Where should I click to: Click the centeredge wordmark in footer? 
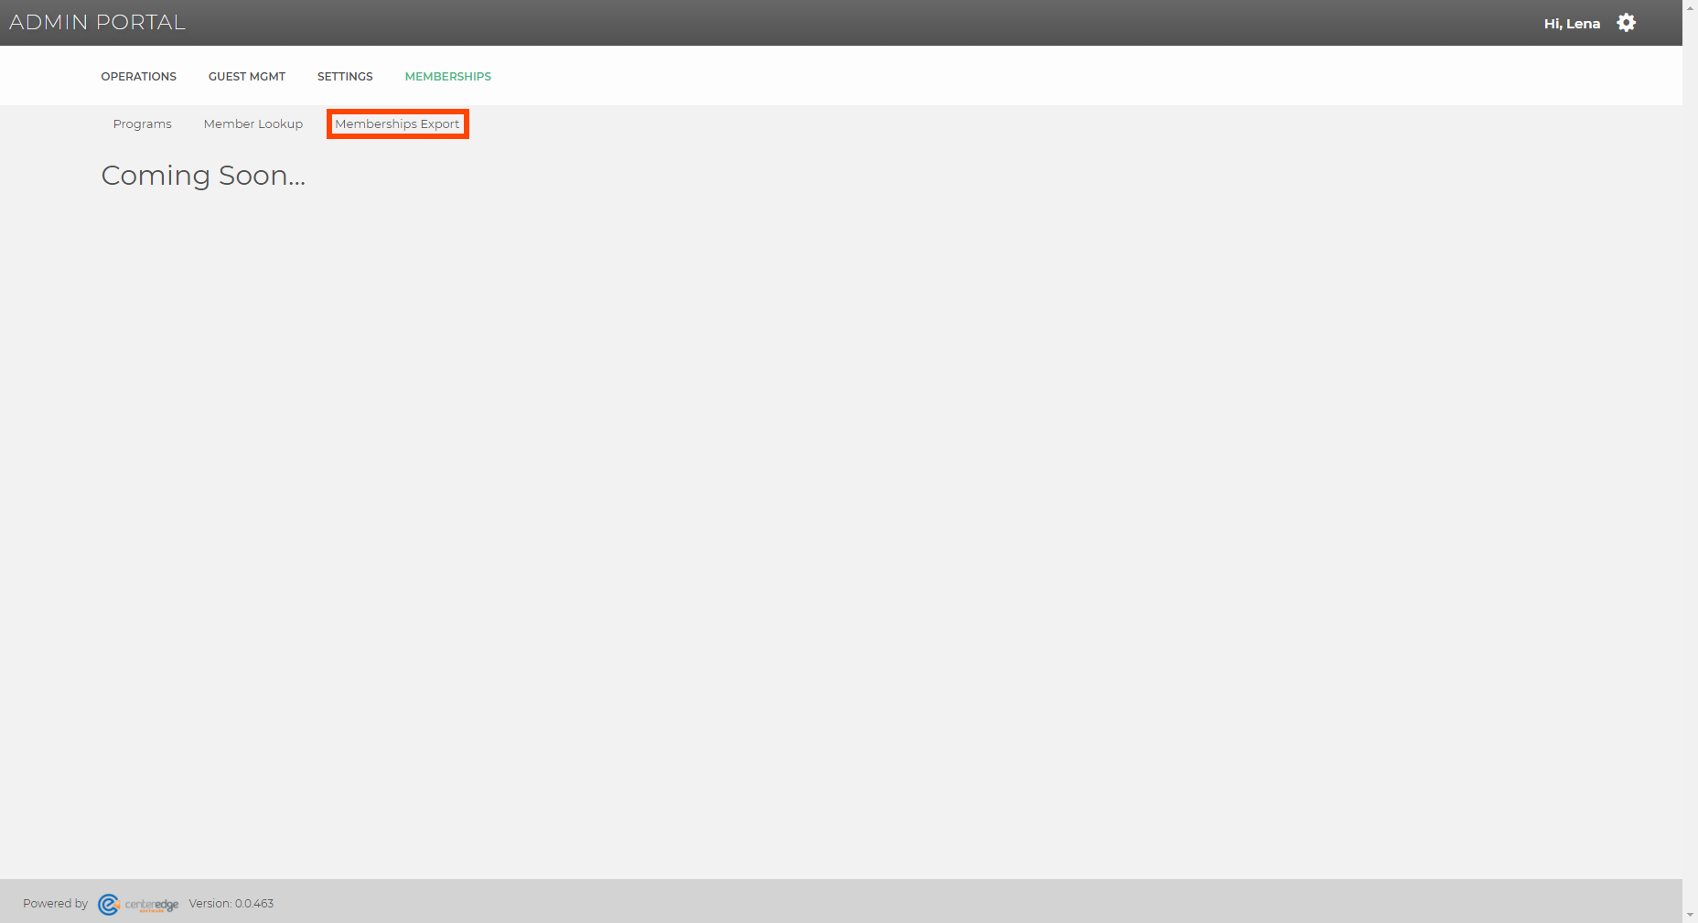pyautogui.click(x=152, y=905)
